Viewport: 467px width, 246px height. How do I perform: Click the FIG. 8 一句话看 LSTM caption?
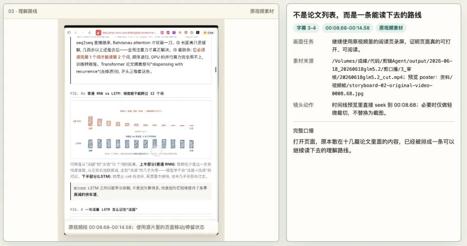point(104,209)
